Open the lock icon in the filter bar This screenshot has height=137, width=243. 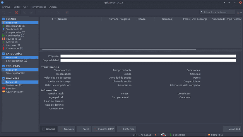tap(238, 12)
